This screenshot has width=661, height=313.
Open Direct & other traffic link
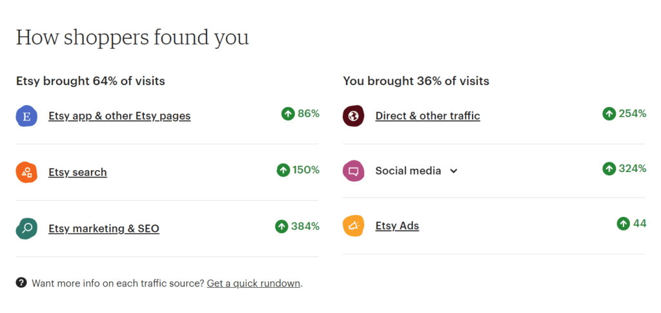pos(427,116)
